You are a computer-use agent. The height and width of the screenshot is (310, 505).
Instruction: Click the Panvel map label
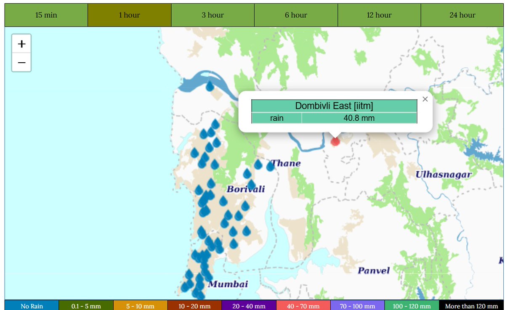pyautogui.click(x=374, y=270)
